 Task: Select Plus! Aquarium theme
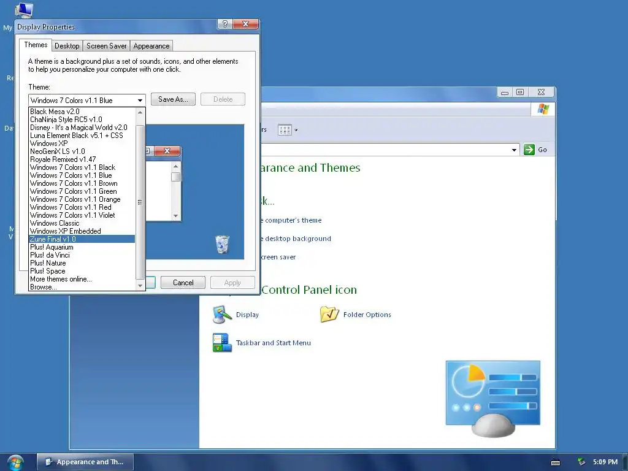(x=82, y=247)
